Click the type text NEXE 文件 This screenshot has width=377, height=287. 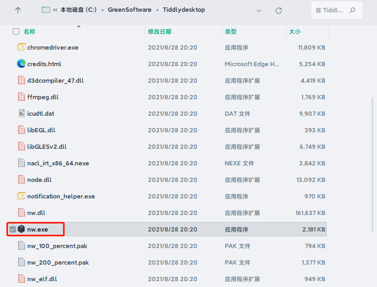[239, 163]
